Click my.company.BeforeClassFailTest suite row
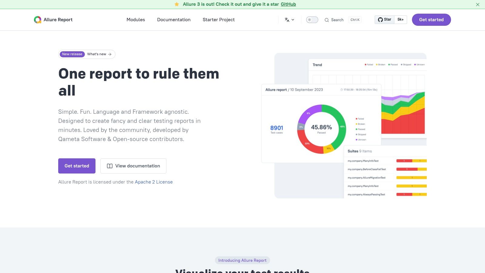Screen dimensions: 485x273 point(385,169)
